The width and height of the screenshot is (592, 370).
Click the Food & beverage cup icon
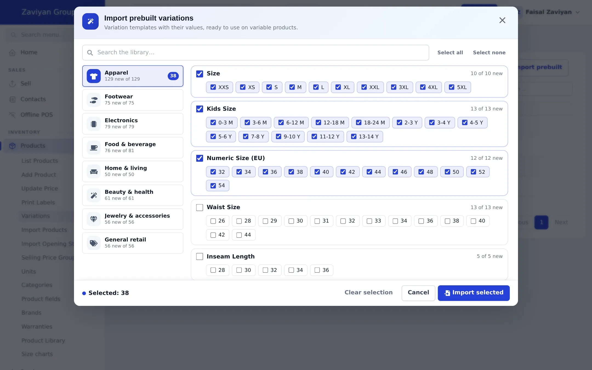94,147
